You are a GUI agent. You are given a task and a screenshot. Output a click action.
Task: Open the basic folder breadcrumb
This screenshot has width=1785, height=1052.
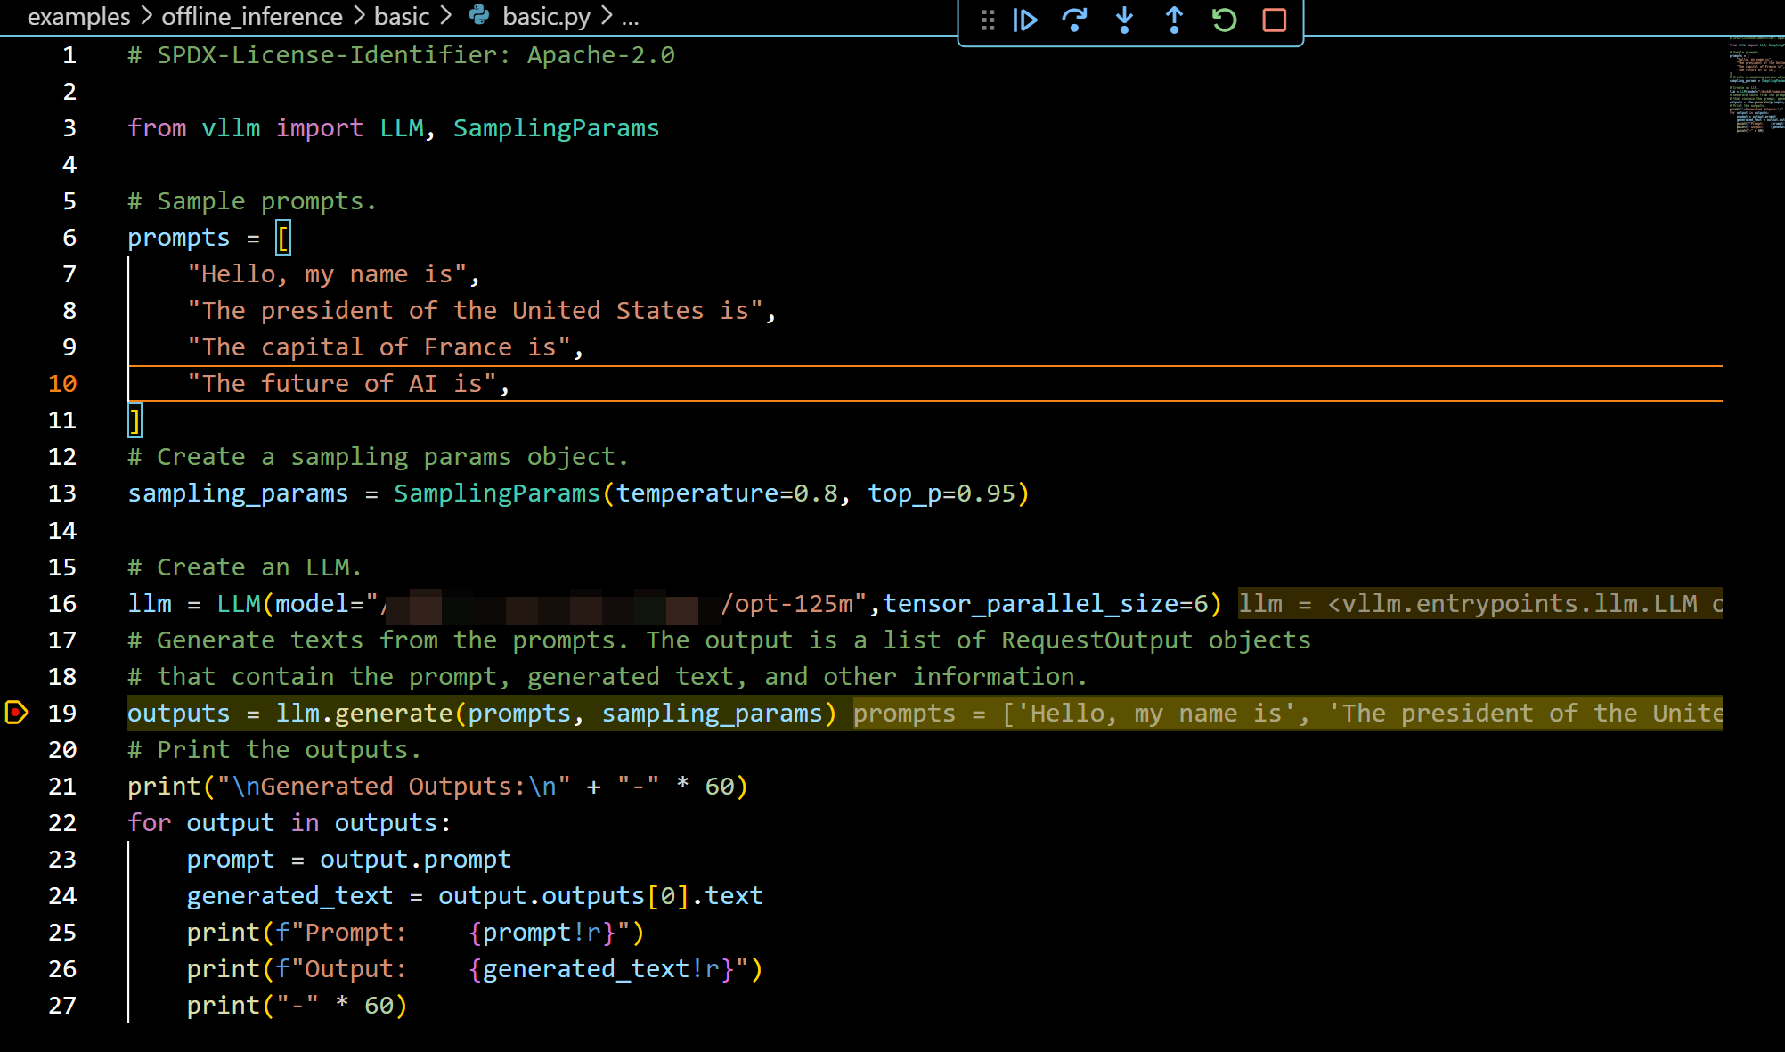click(401, 16)
